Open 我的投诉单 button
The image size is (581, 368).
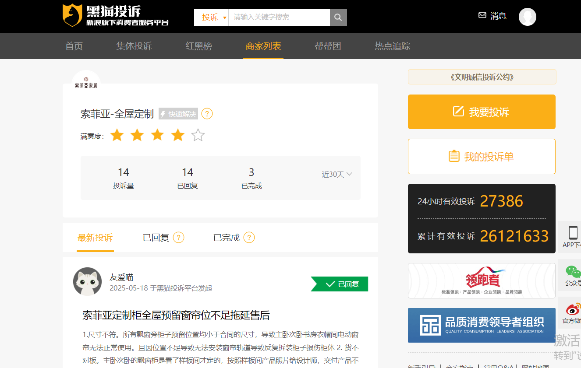[x=482, y=156]
